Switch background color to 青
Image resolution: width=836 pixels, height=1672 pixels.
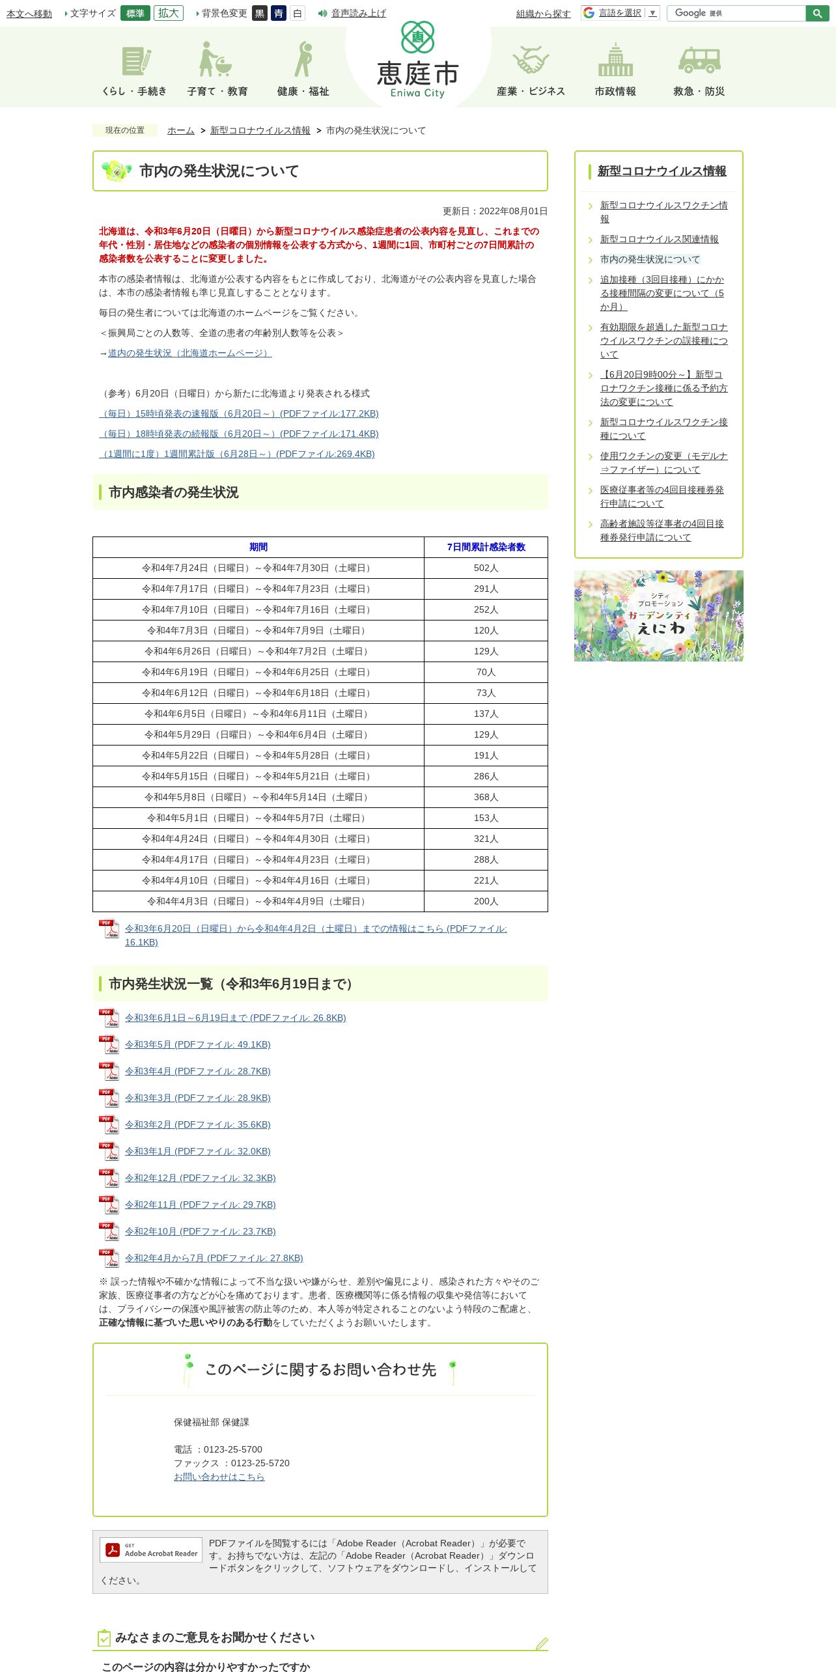point(279,13)
